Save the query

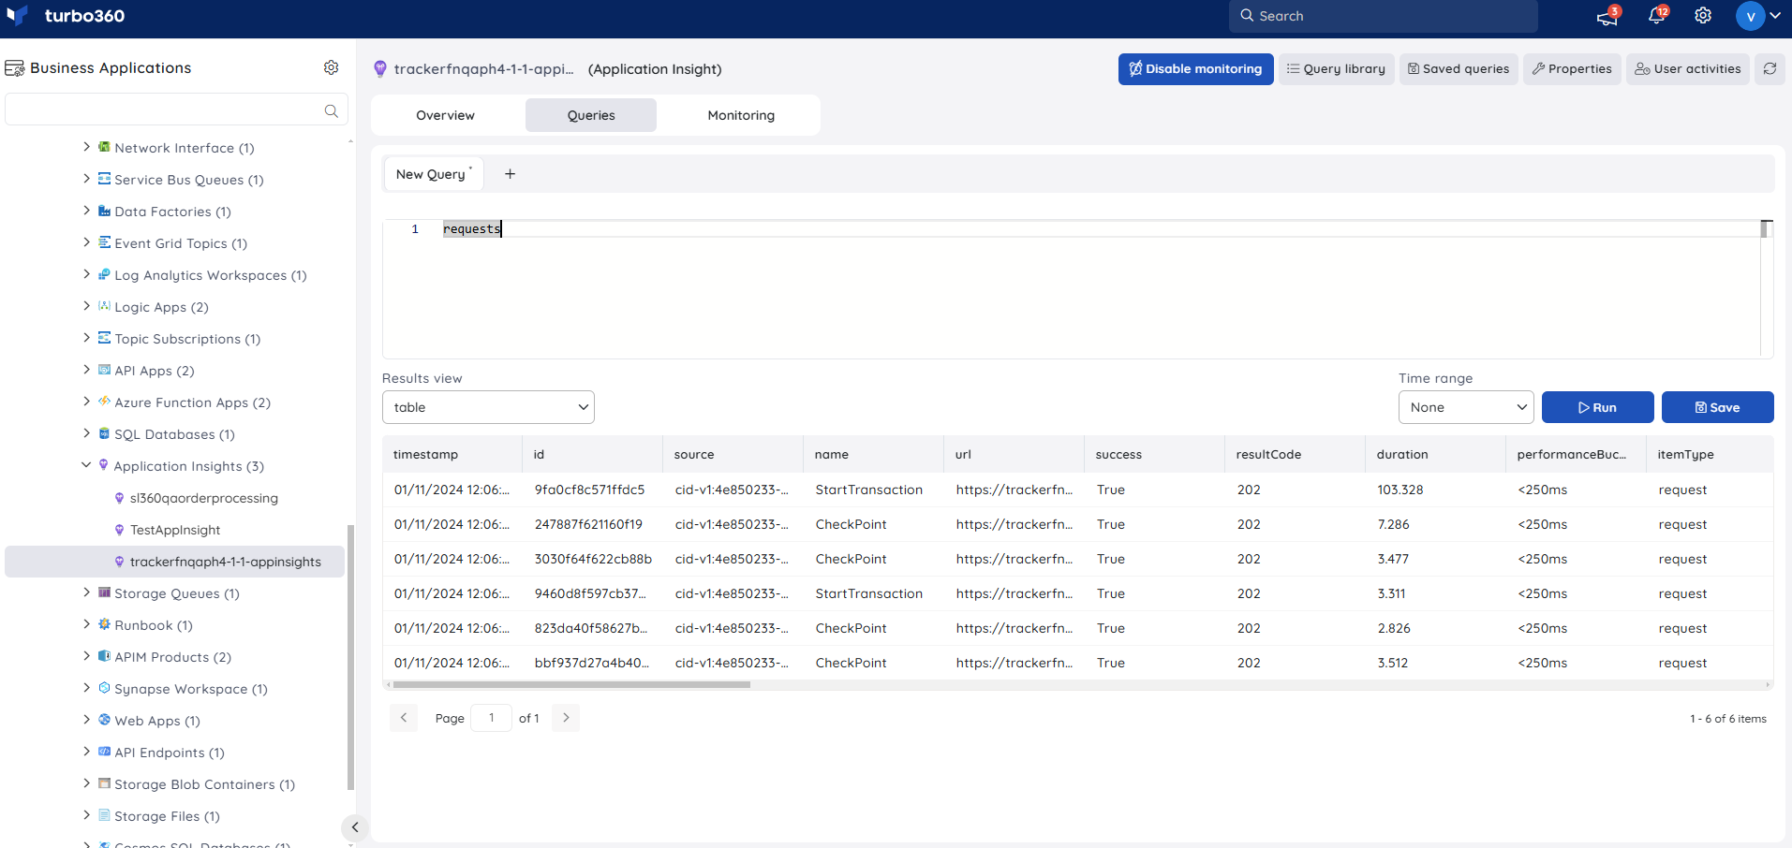tap(1717, 407)
